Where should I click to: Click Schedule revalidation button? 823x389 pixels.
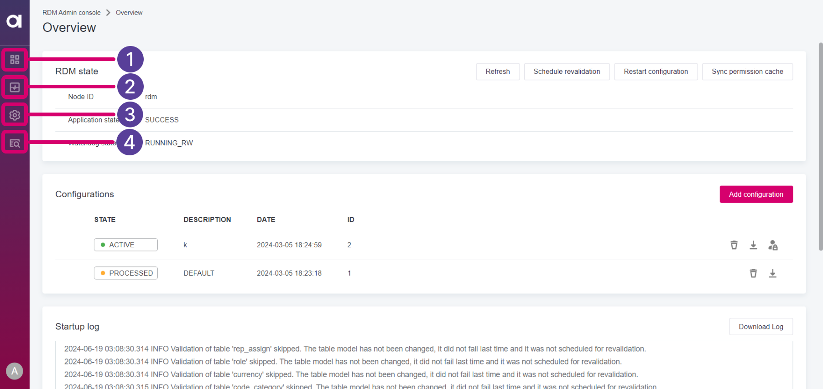click(567, 72)
